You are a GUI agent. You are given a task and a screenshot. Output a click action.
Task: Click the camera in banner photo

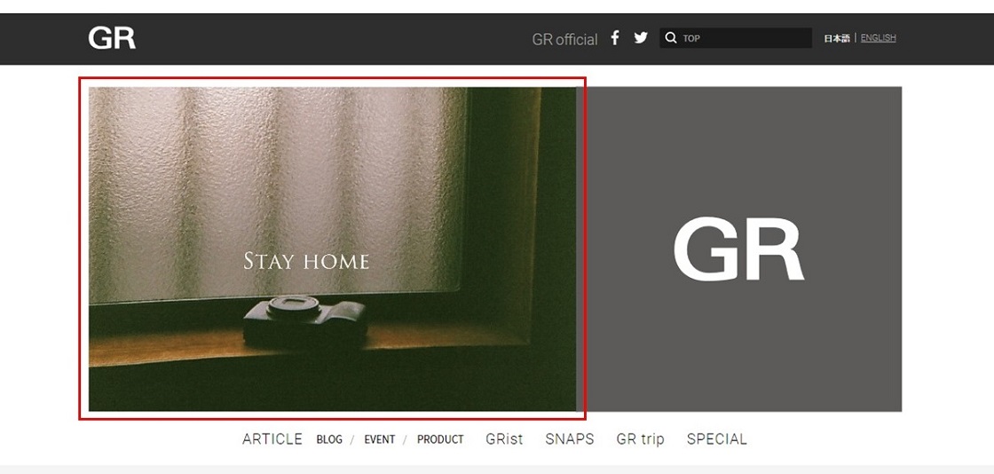(305, 322)
